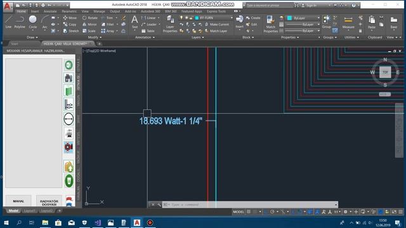The height and width of the screenshot is (228, 406).
Task: Click the circle diameter icon in side panel
Action: tap(69, 119)
